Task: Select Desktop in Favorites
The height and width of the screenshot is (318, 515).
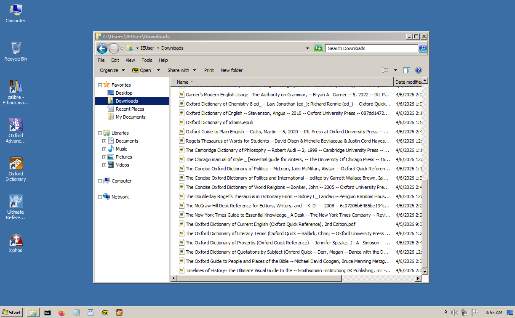Action: pyautogui.click(x=124, y=93)
